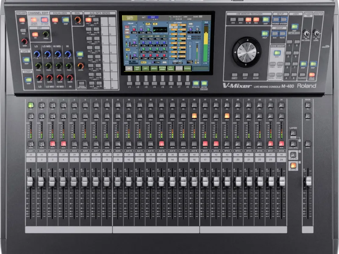Toggle the Equalizer ON button
Screen dimensions: 339x254
(x=55, y=20)
